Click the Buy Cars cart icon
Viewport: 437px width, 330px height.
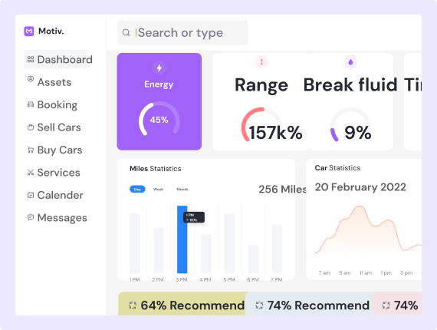tap(31, 150)
